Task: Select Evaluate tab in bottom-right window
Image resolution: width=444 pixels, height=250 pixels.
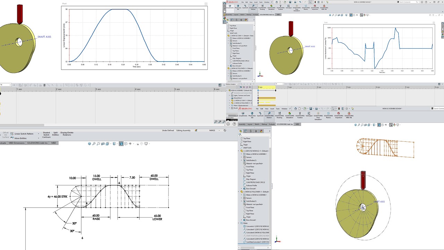Action: (x=272, y=124)
